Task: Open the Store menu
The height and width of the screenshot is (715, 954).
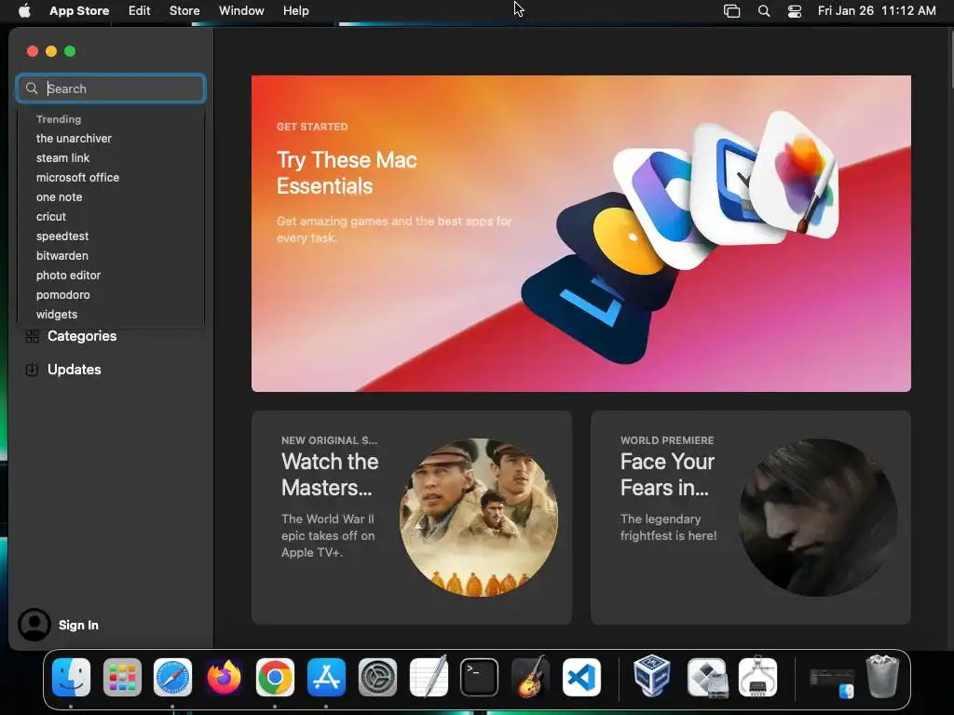Action: (x=184, y=11)
